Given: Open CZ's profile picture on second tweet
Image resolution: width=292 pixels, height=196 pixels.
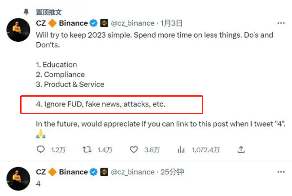Looking at the screenshot, I should pos(19,178).
